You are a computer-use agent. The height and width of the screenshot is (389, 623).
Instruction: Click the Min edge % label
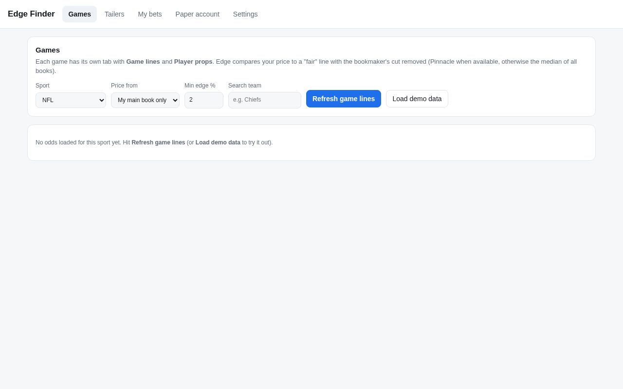(x=200, y=86)
